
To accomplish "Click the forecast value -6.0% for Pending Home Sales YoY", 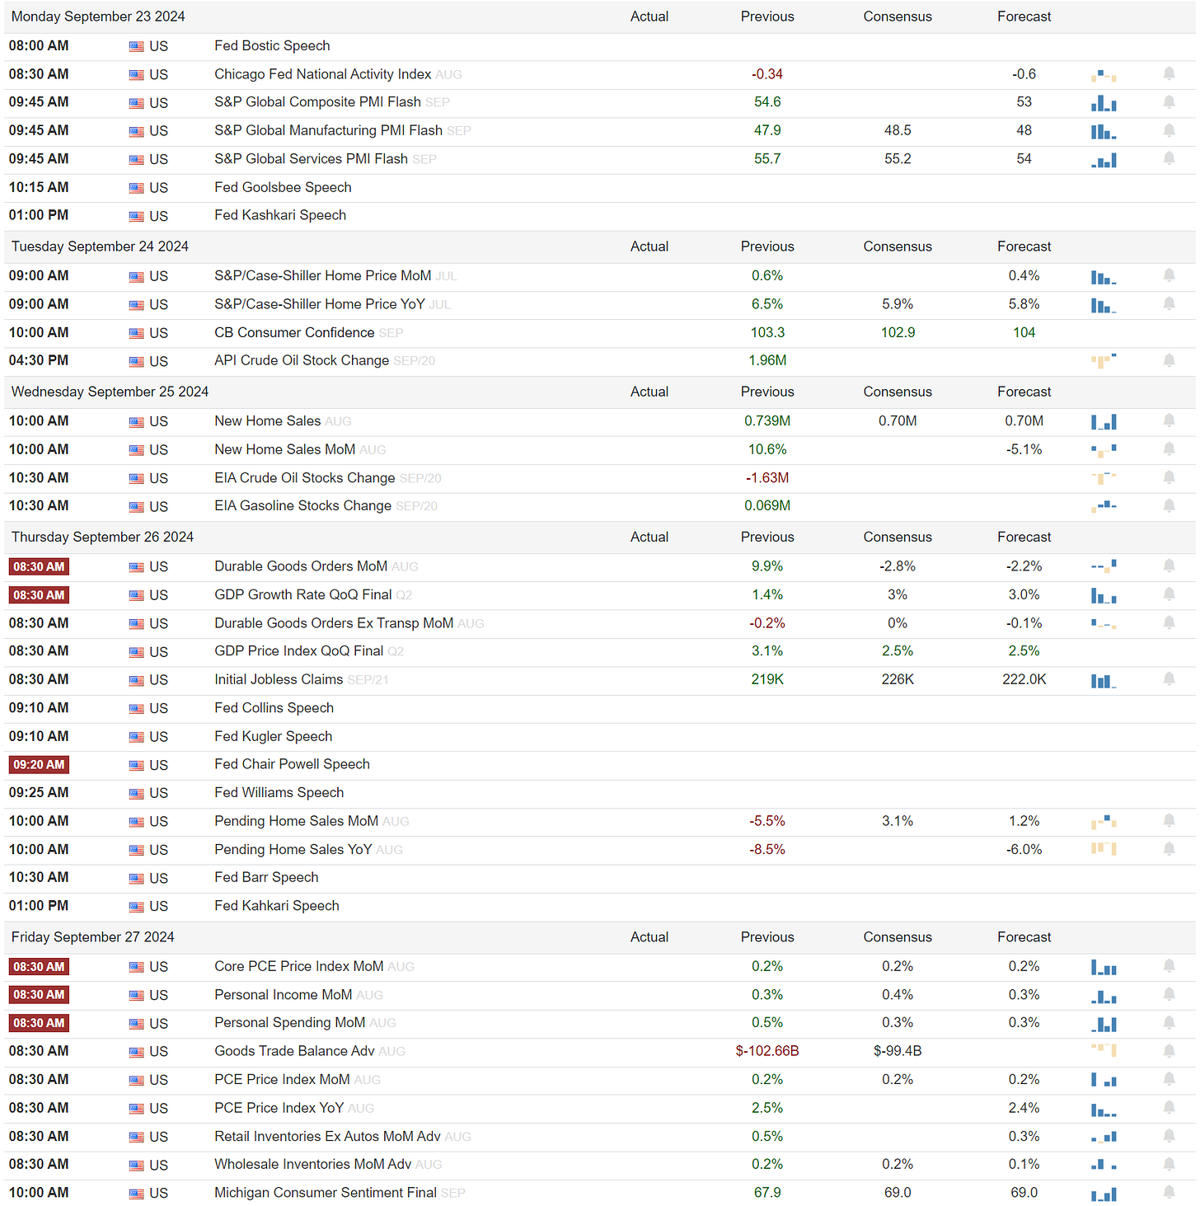I will 1024,849.
